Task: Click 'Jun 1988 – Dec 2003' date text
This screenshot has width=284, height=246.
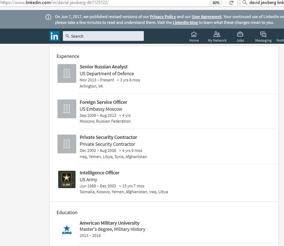Action: [x=98, y=186]
